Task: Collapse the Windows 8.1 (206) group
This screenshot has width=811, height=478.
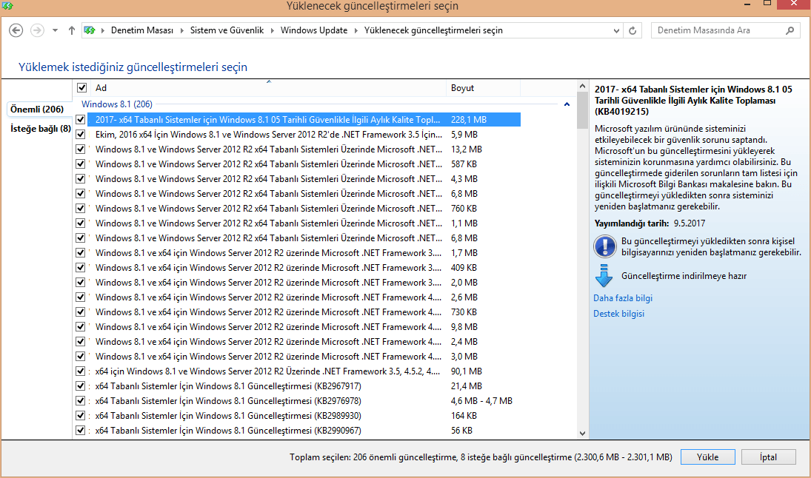Action: pyautogui.click(x=567, y=104)
